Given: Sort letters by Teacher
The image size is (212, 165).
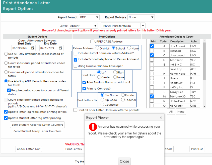Looking at the screenshot, I should coord(123,100).
